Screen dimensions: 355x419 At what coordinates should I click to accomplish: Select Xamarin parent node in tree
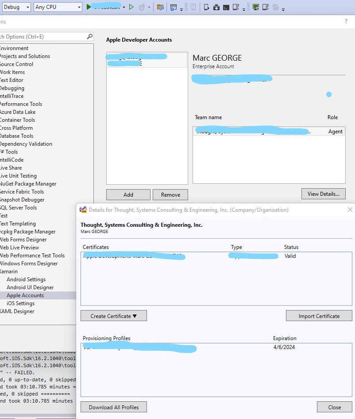tap(9, 271)
